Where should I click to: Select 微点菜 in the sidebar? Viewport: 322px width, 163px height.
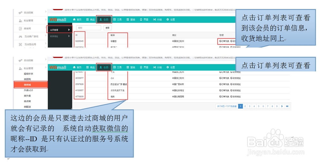coord(27,101)
